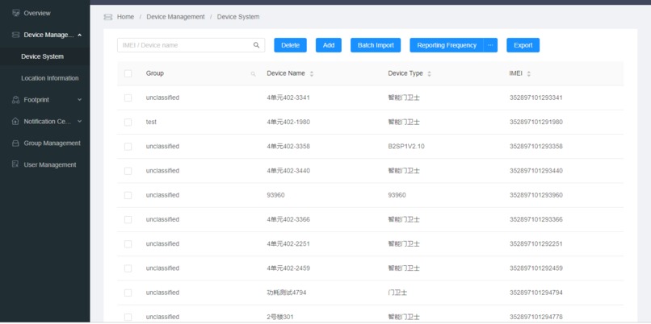Go to Home breadcrumb link
Screen dimensions: 651x324
point(125,17)
